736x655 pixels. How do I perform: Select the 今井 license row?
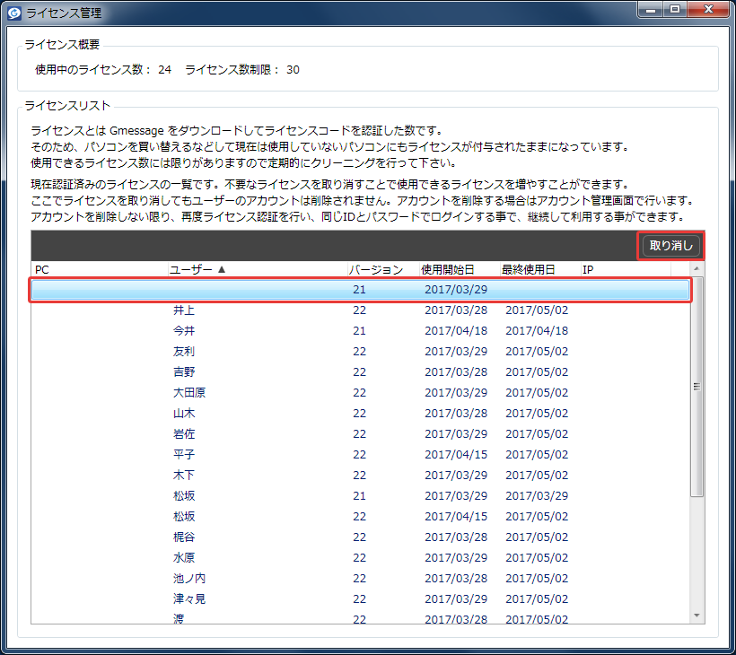361,331
